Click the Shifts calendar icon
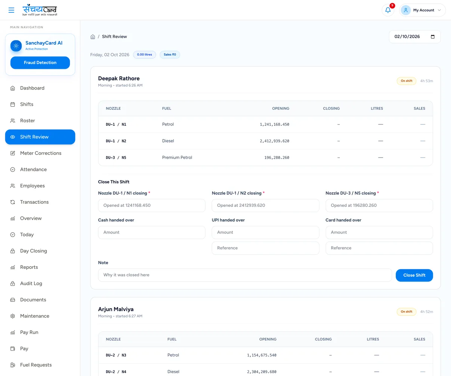Image resolution: width=451 pixels, height=376 pixels. point(13,104)
